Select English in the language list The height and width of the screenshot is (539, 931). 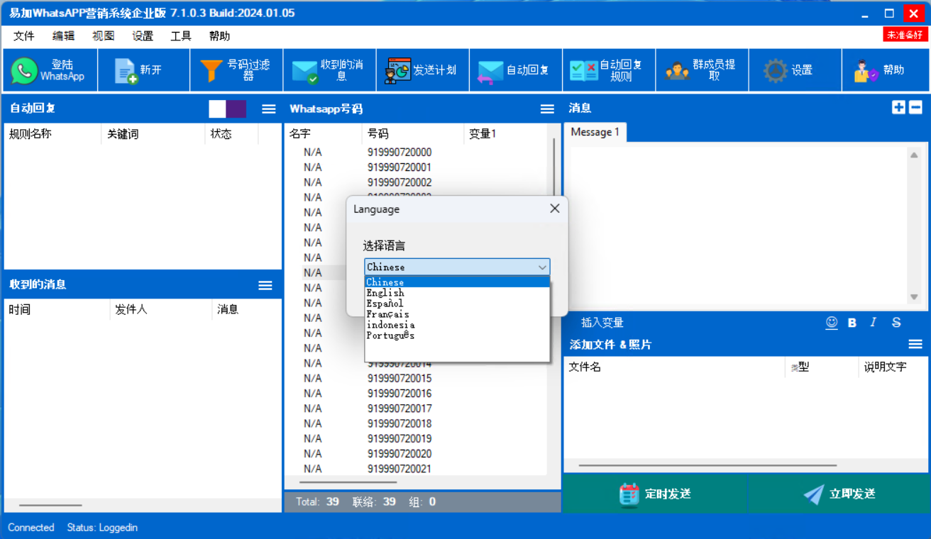tap(385, 293)
